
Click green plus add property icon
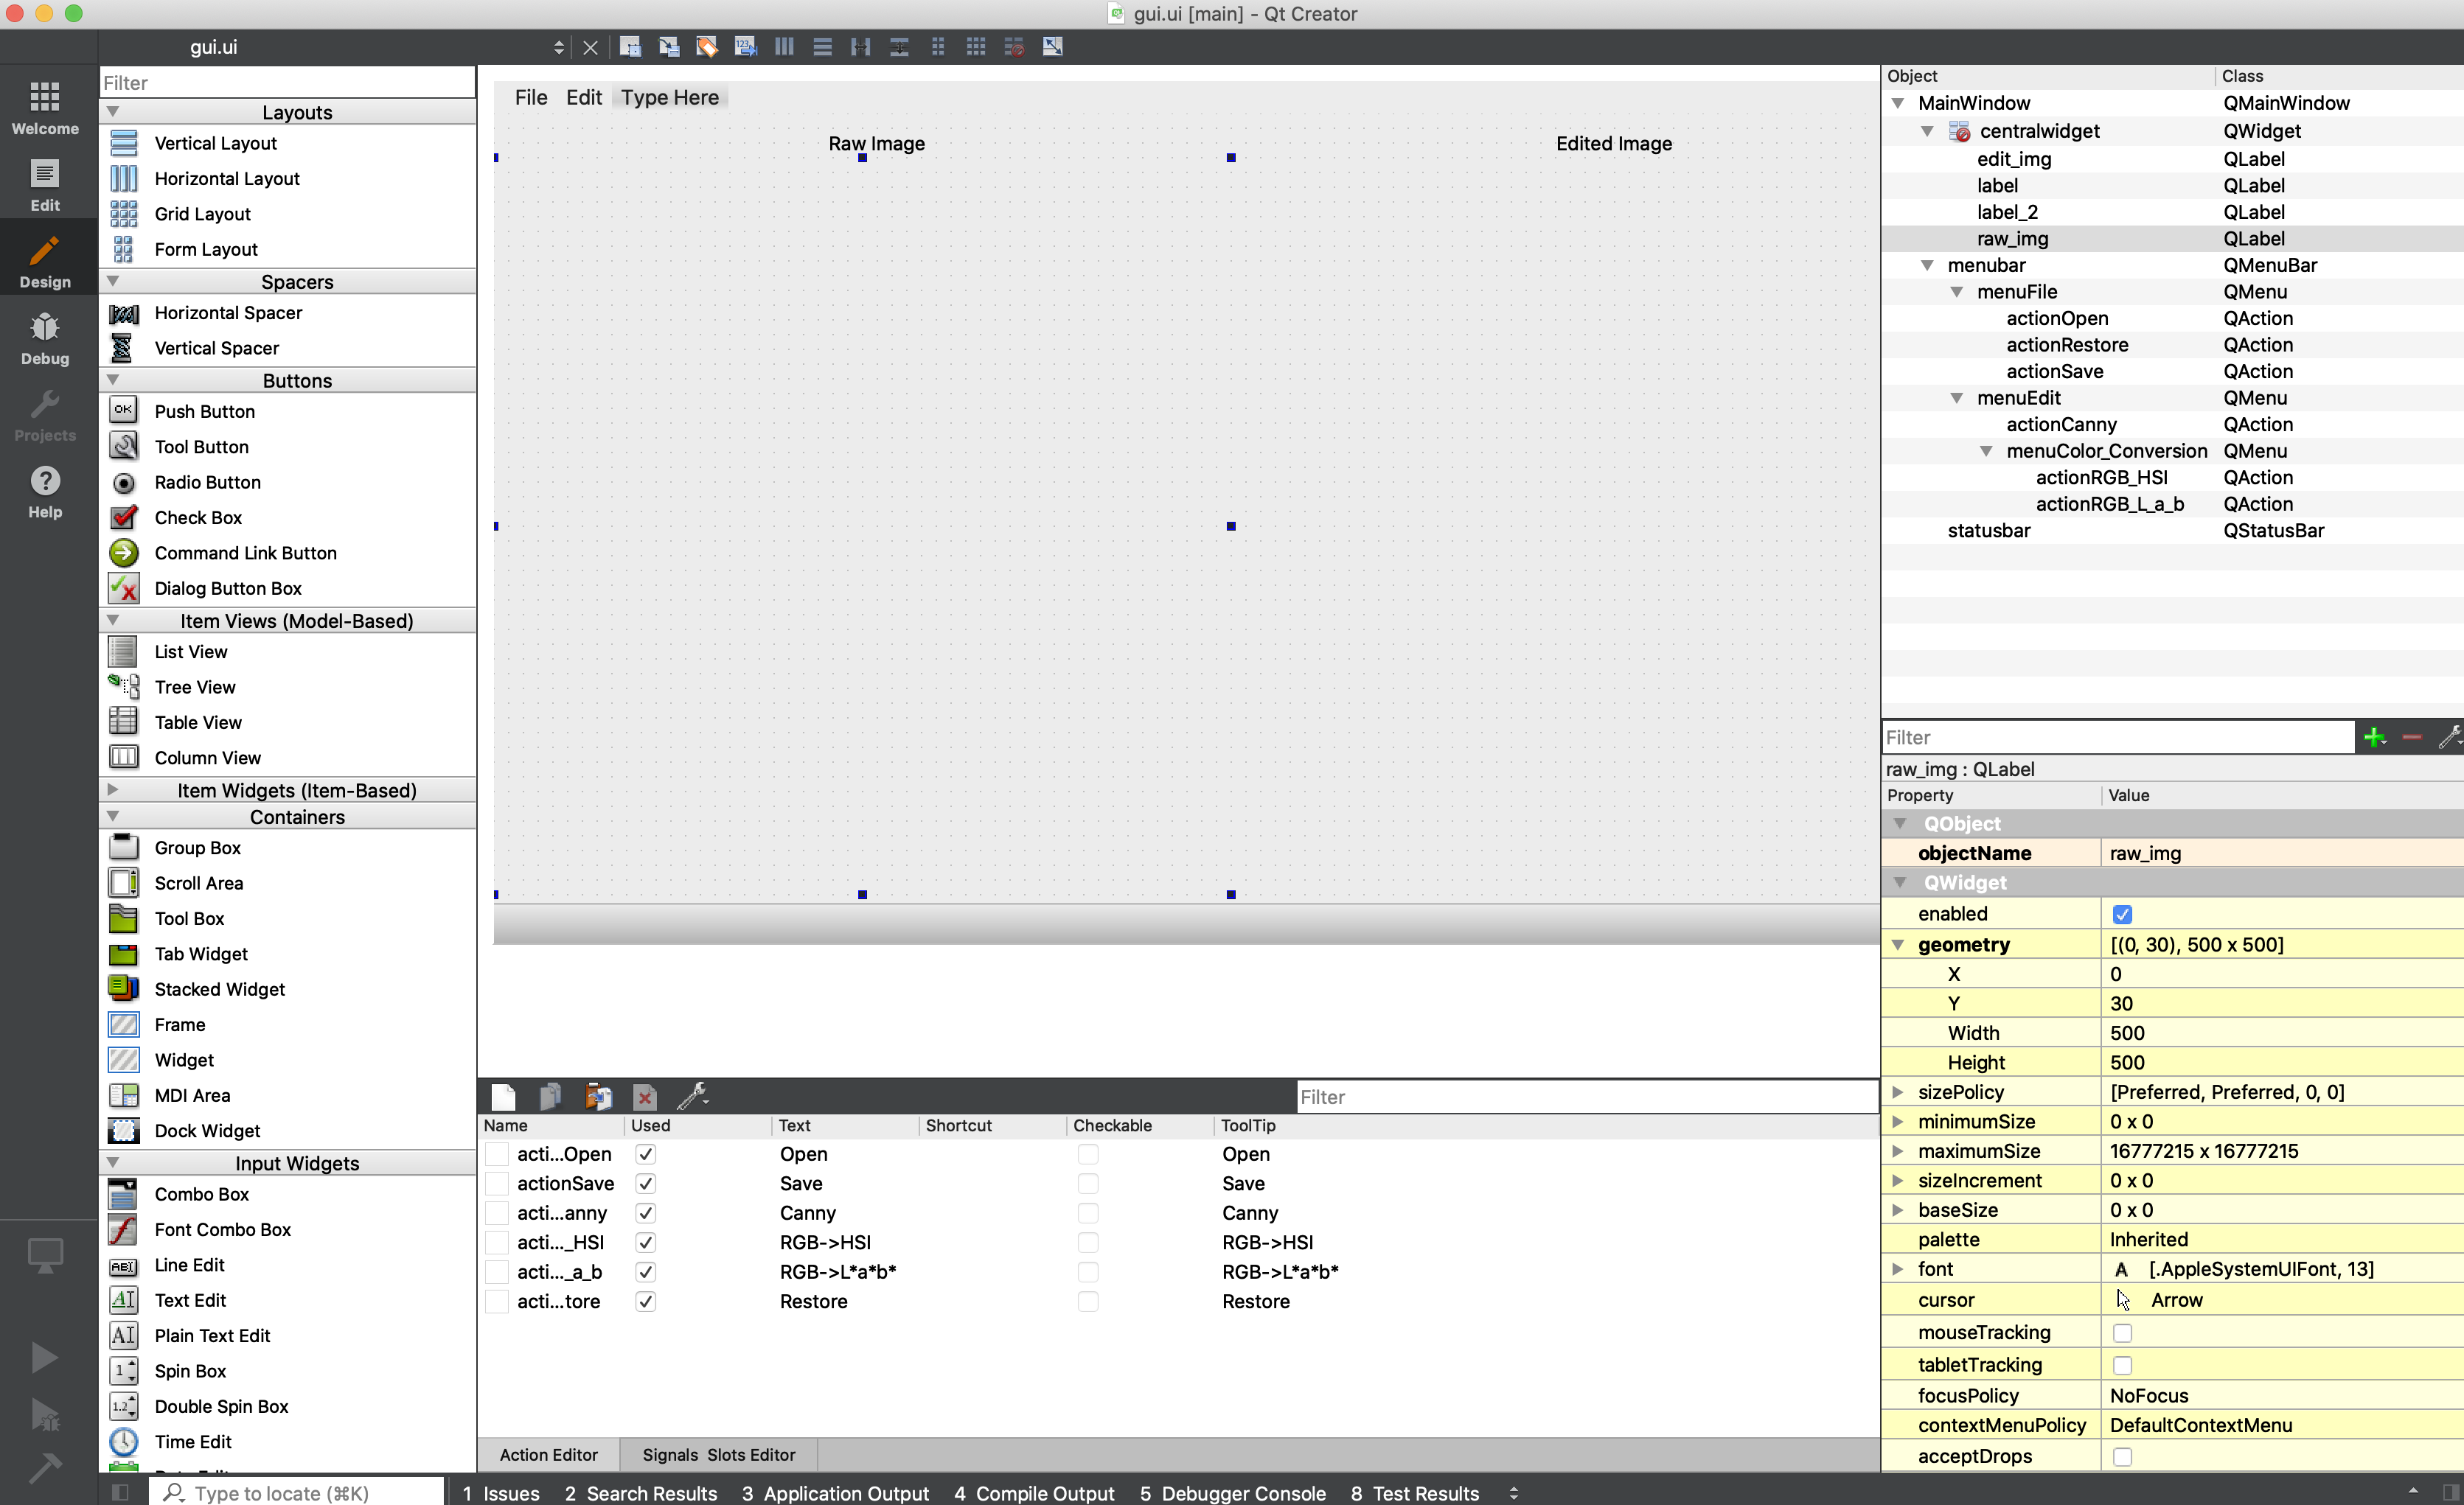pyautogui.click(x=2374, y=738)
